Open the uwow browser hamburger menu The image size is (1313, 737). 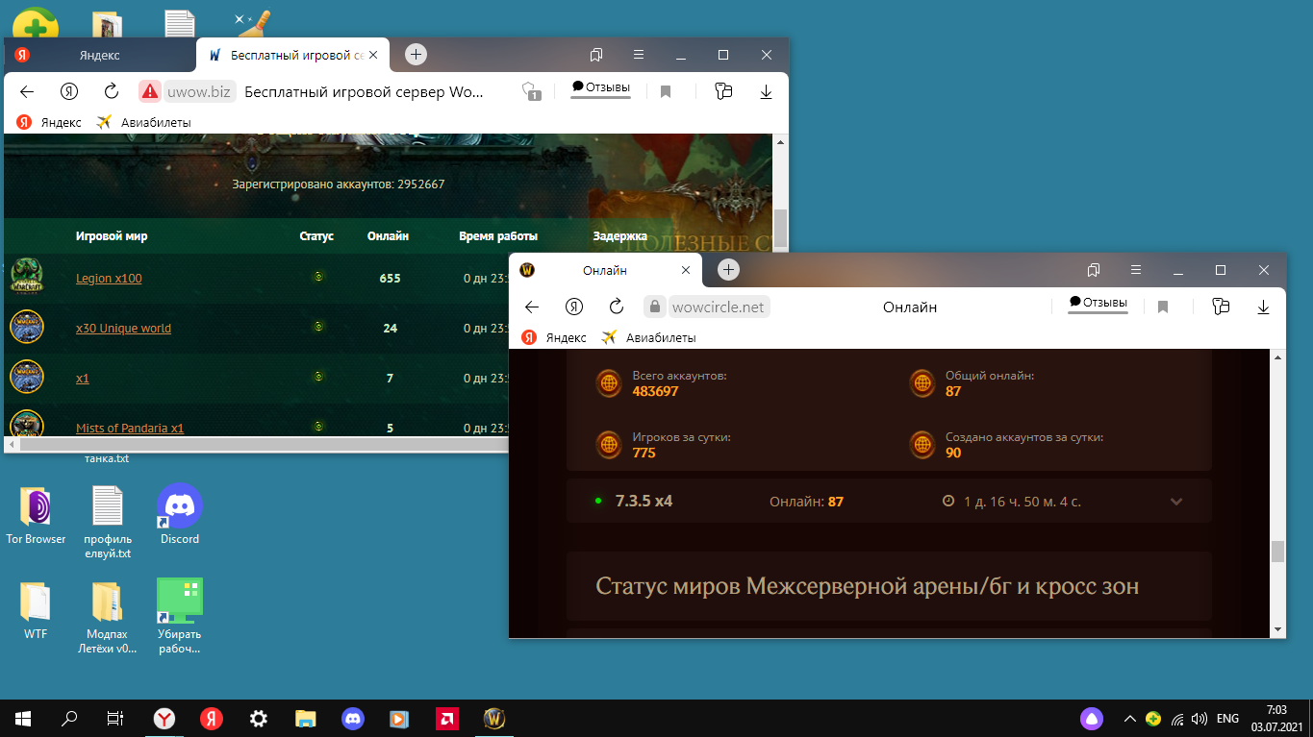[639, 55]
